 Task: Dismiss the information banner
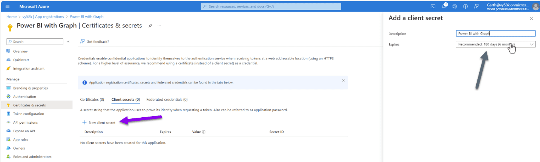(x=343, y=80)
